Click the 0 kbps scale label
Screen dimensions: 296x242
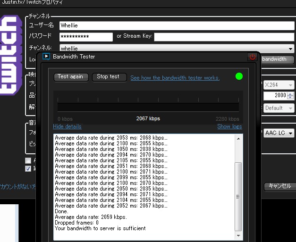click(x=65, y=119)
